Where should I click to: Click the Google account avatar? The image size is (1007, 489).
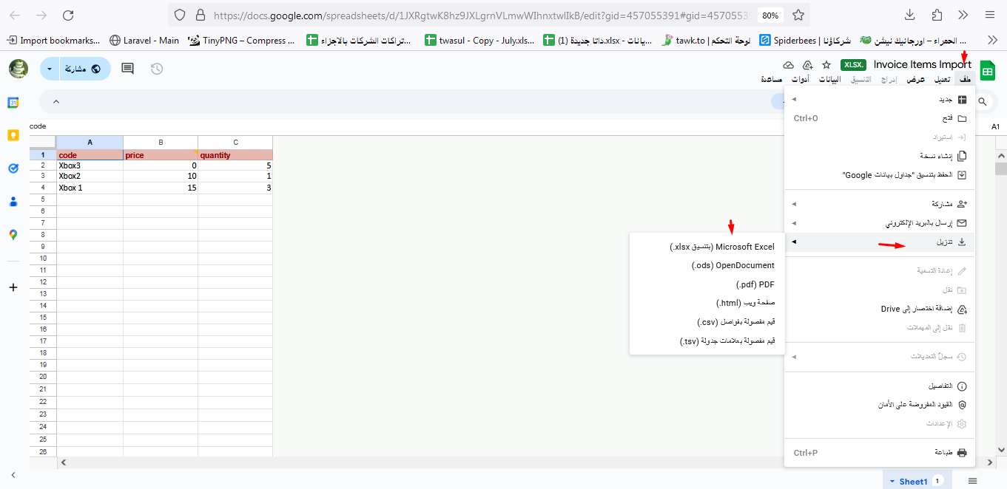pos(18,69)
